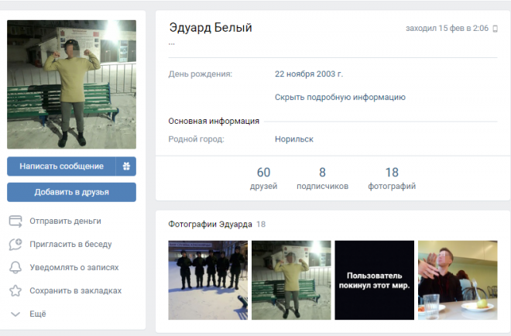Open the large profile photo
This screenshot has width=511, height=336.
[x=71, y=84]
